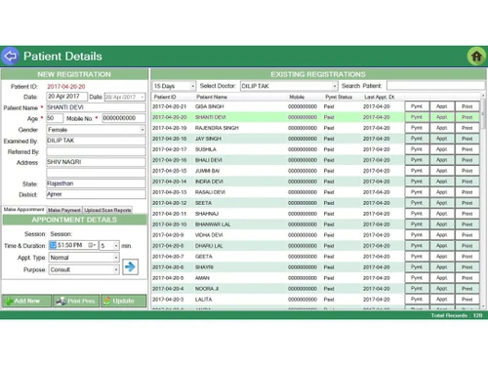Select the SHAYRI patient name
This screenshot has height=366, width=488.
pyautogui.click(x=204, y=267)
